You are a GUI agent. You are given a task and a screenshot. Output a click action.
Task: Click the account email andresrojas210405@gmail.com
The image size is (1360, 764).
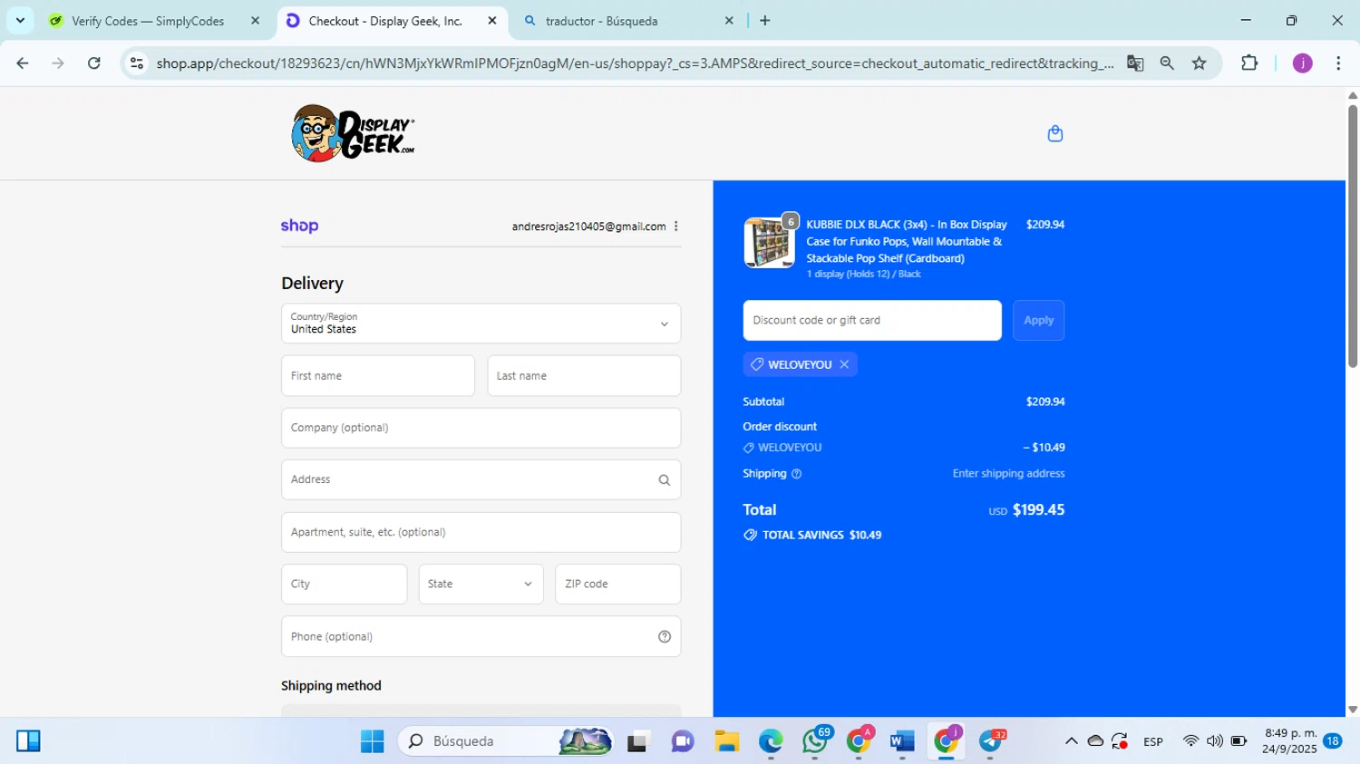pos(588,227)
